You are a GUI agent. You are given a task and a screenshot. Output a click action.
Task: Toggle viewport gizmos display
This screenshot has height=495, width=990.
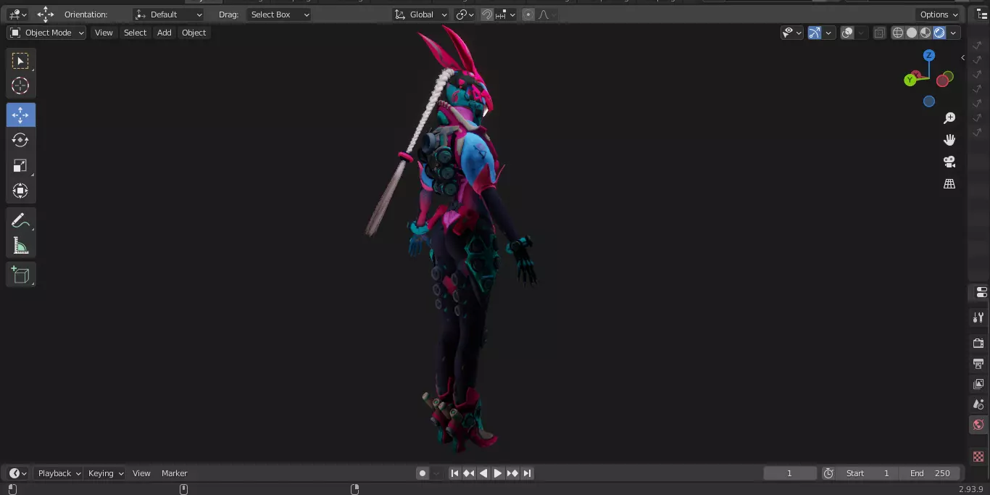815,33
